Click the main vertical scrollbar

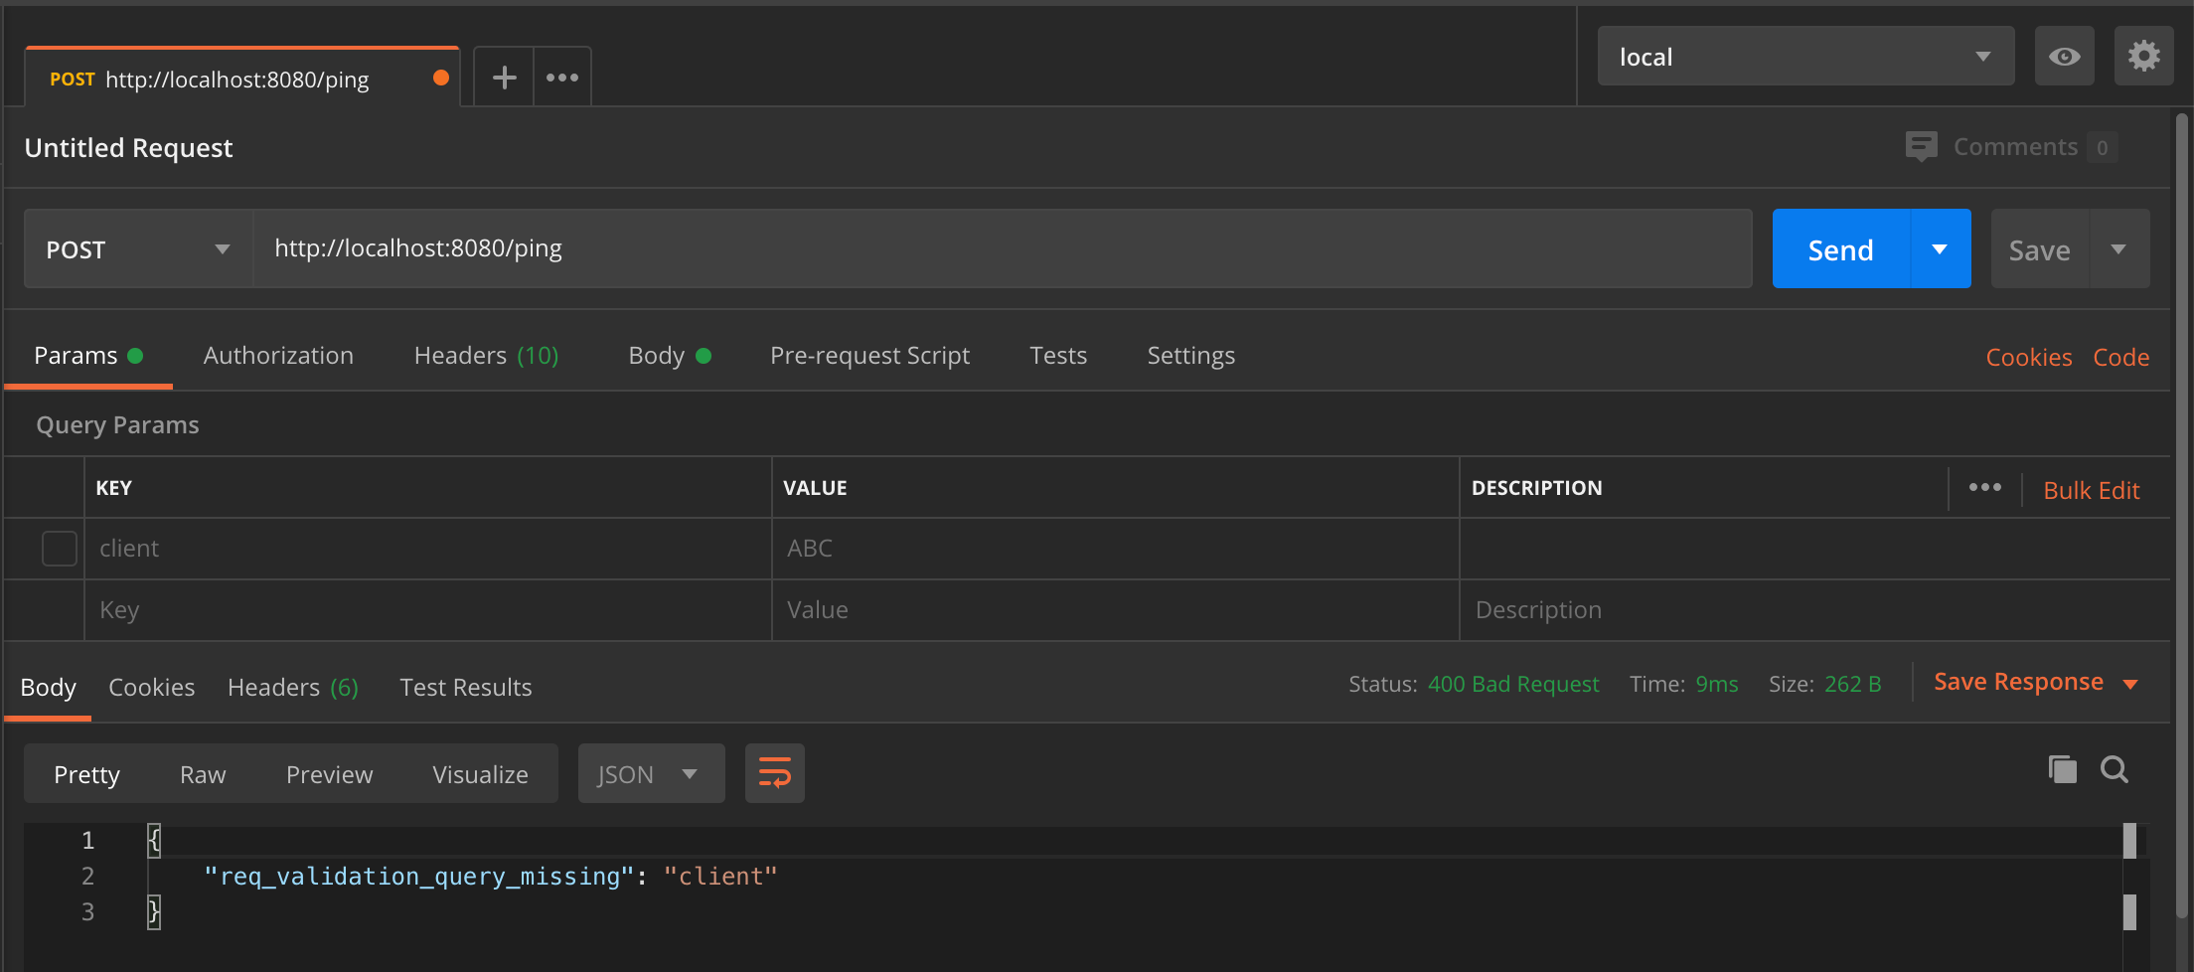[2182, 517]
